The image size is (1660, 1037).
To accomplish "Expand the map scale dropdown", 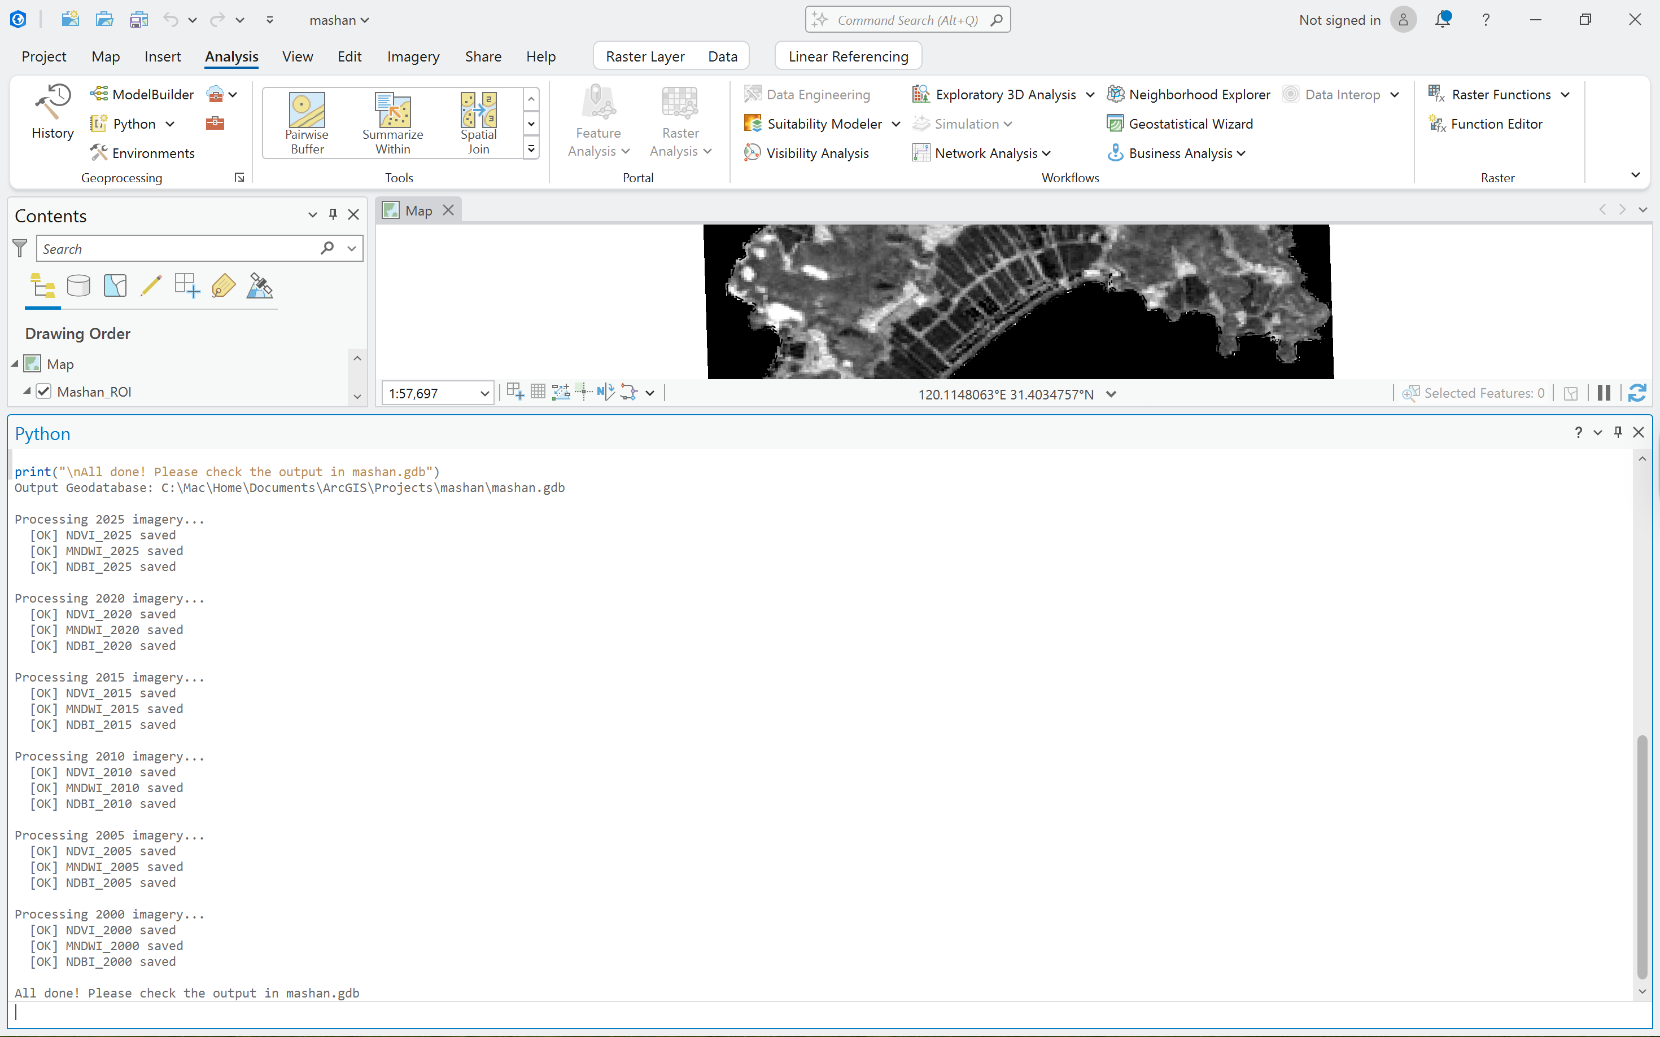I will tap(484, 393).
